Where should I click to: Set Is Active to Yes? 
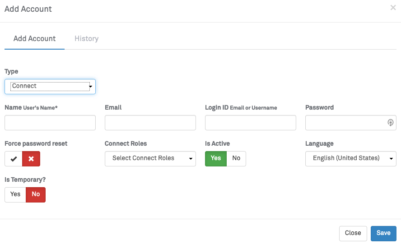point(216,158)
